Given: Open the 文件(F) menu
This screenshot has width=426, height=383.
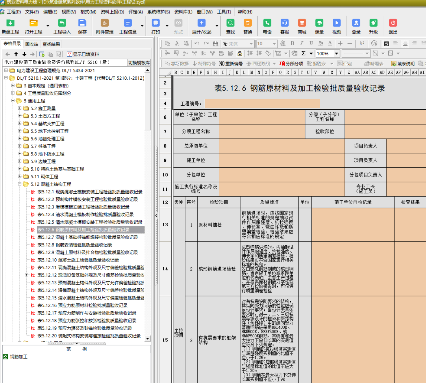Looking at the screenshot, I should coord(32,12).
